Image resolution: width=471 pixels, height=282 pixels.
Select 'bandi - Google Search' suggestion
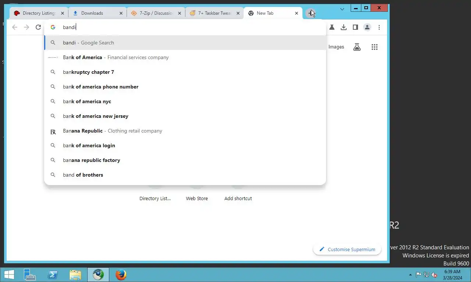click(185, 43)
